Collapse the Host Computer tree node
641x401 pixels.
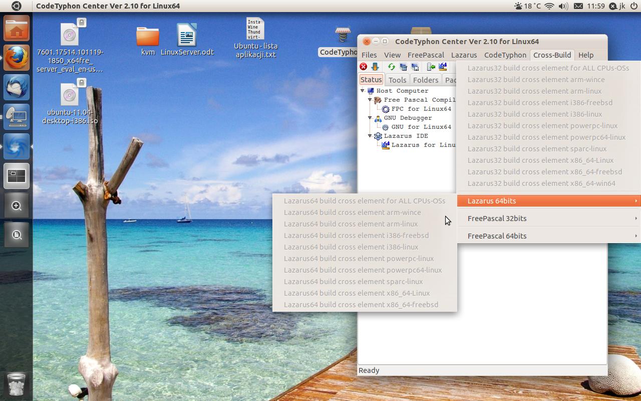(363, 91)
